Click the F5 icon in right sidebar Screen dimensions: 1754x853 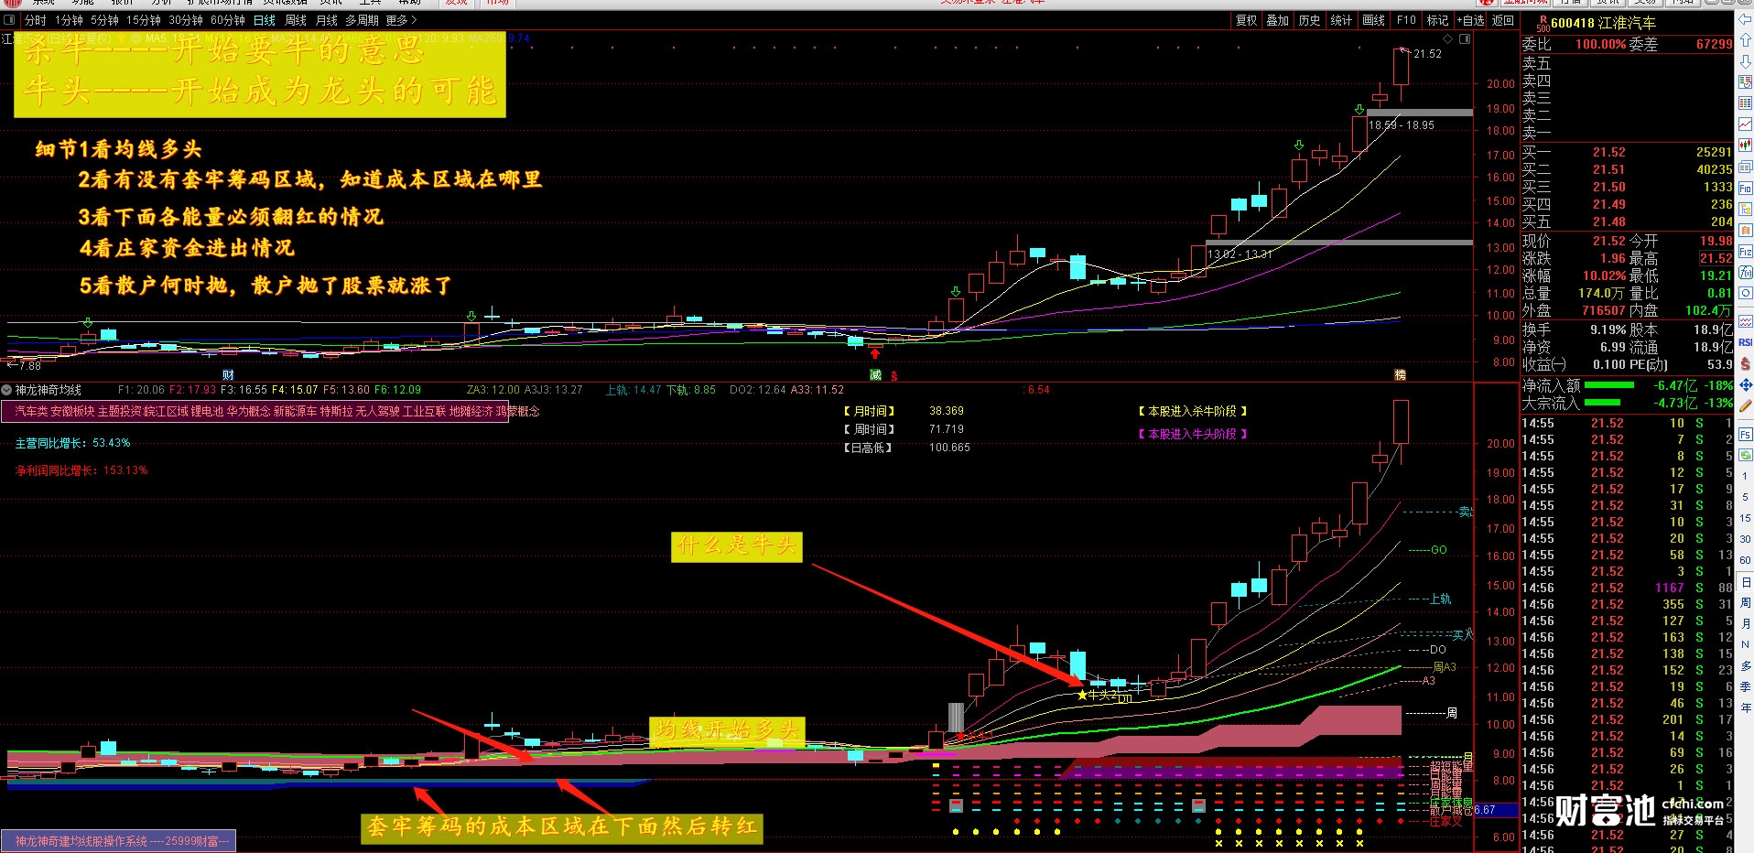1746,434
